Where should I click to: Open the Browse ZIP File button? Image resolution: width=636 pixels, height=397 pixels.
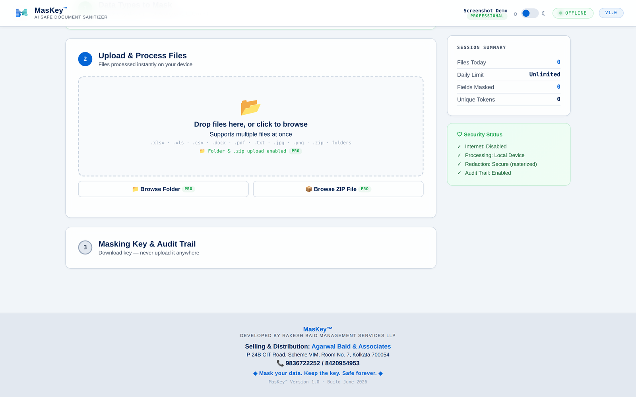tap(338, 189)
